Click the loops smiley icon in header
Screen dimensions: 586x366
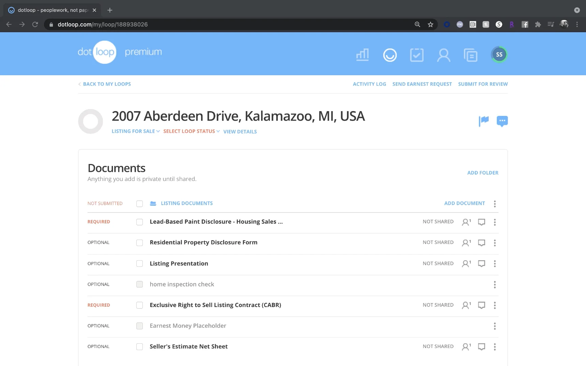(x=390, y=55)
